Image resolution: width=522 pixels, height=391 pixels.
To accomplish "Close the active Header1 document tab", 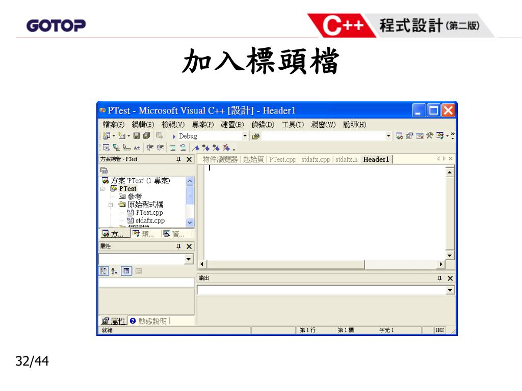I will pos(451,159).
